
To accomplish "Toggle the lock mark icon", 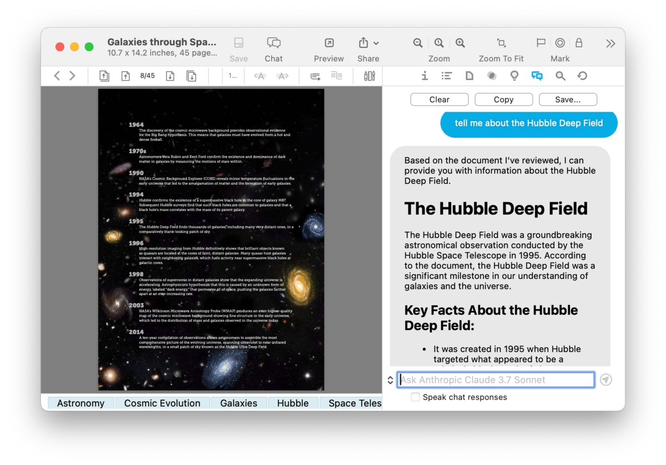I will (579, 43).
